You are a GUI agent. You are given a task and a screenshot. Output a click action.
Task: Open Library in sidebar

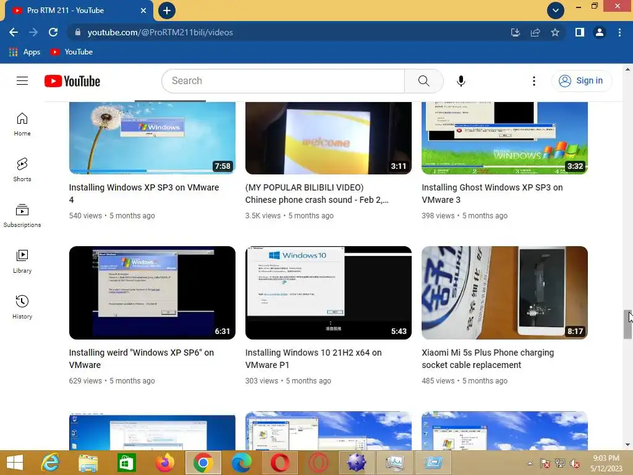(22, 262)
